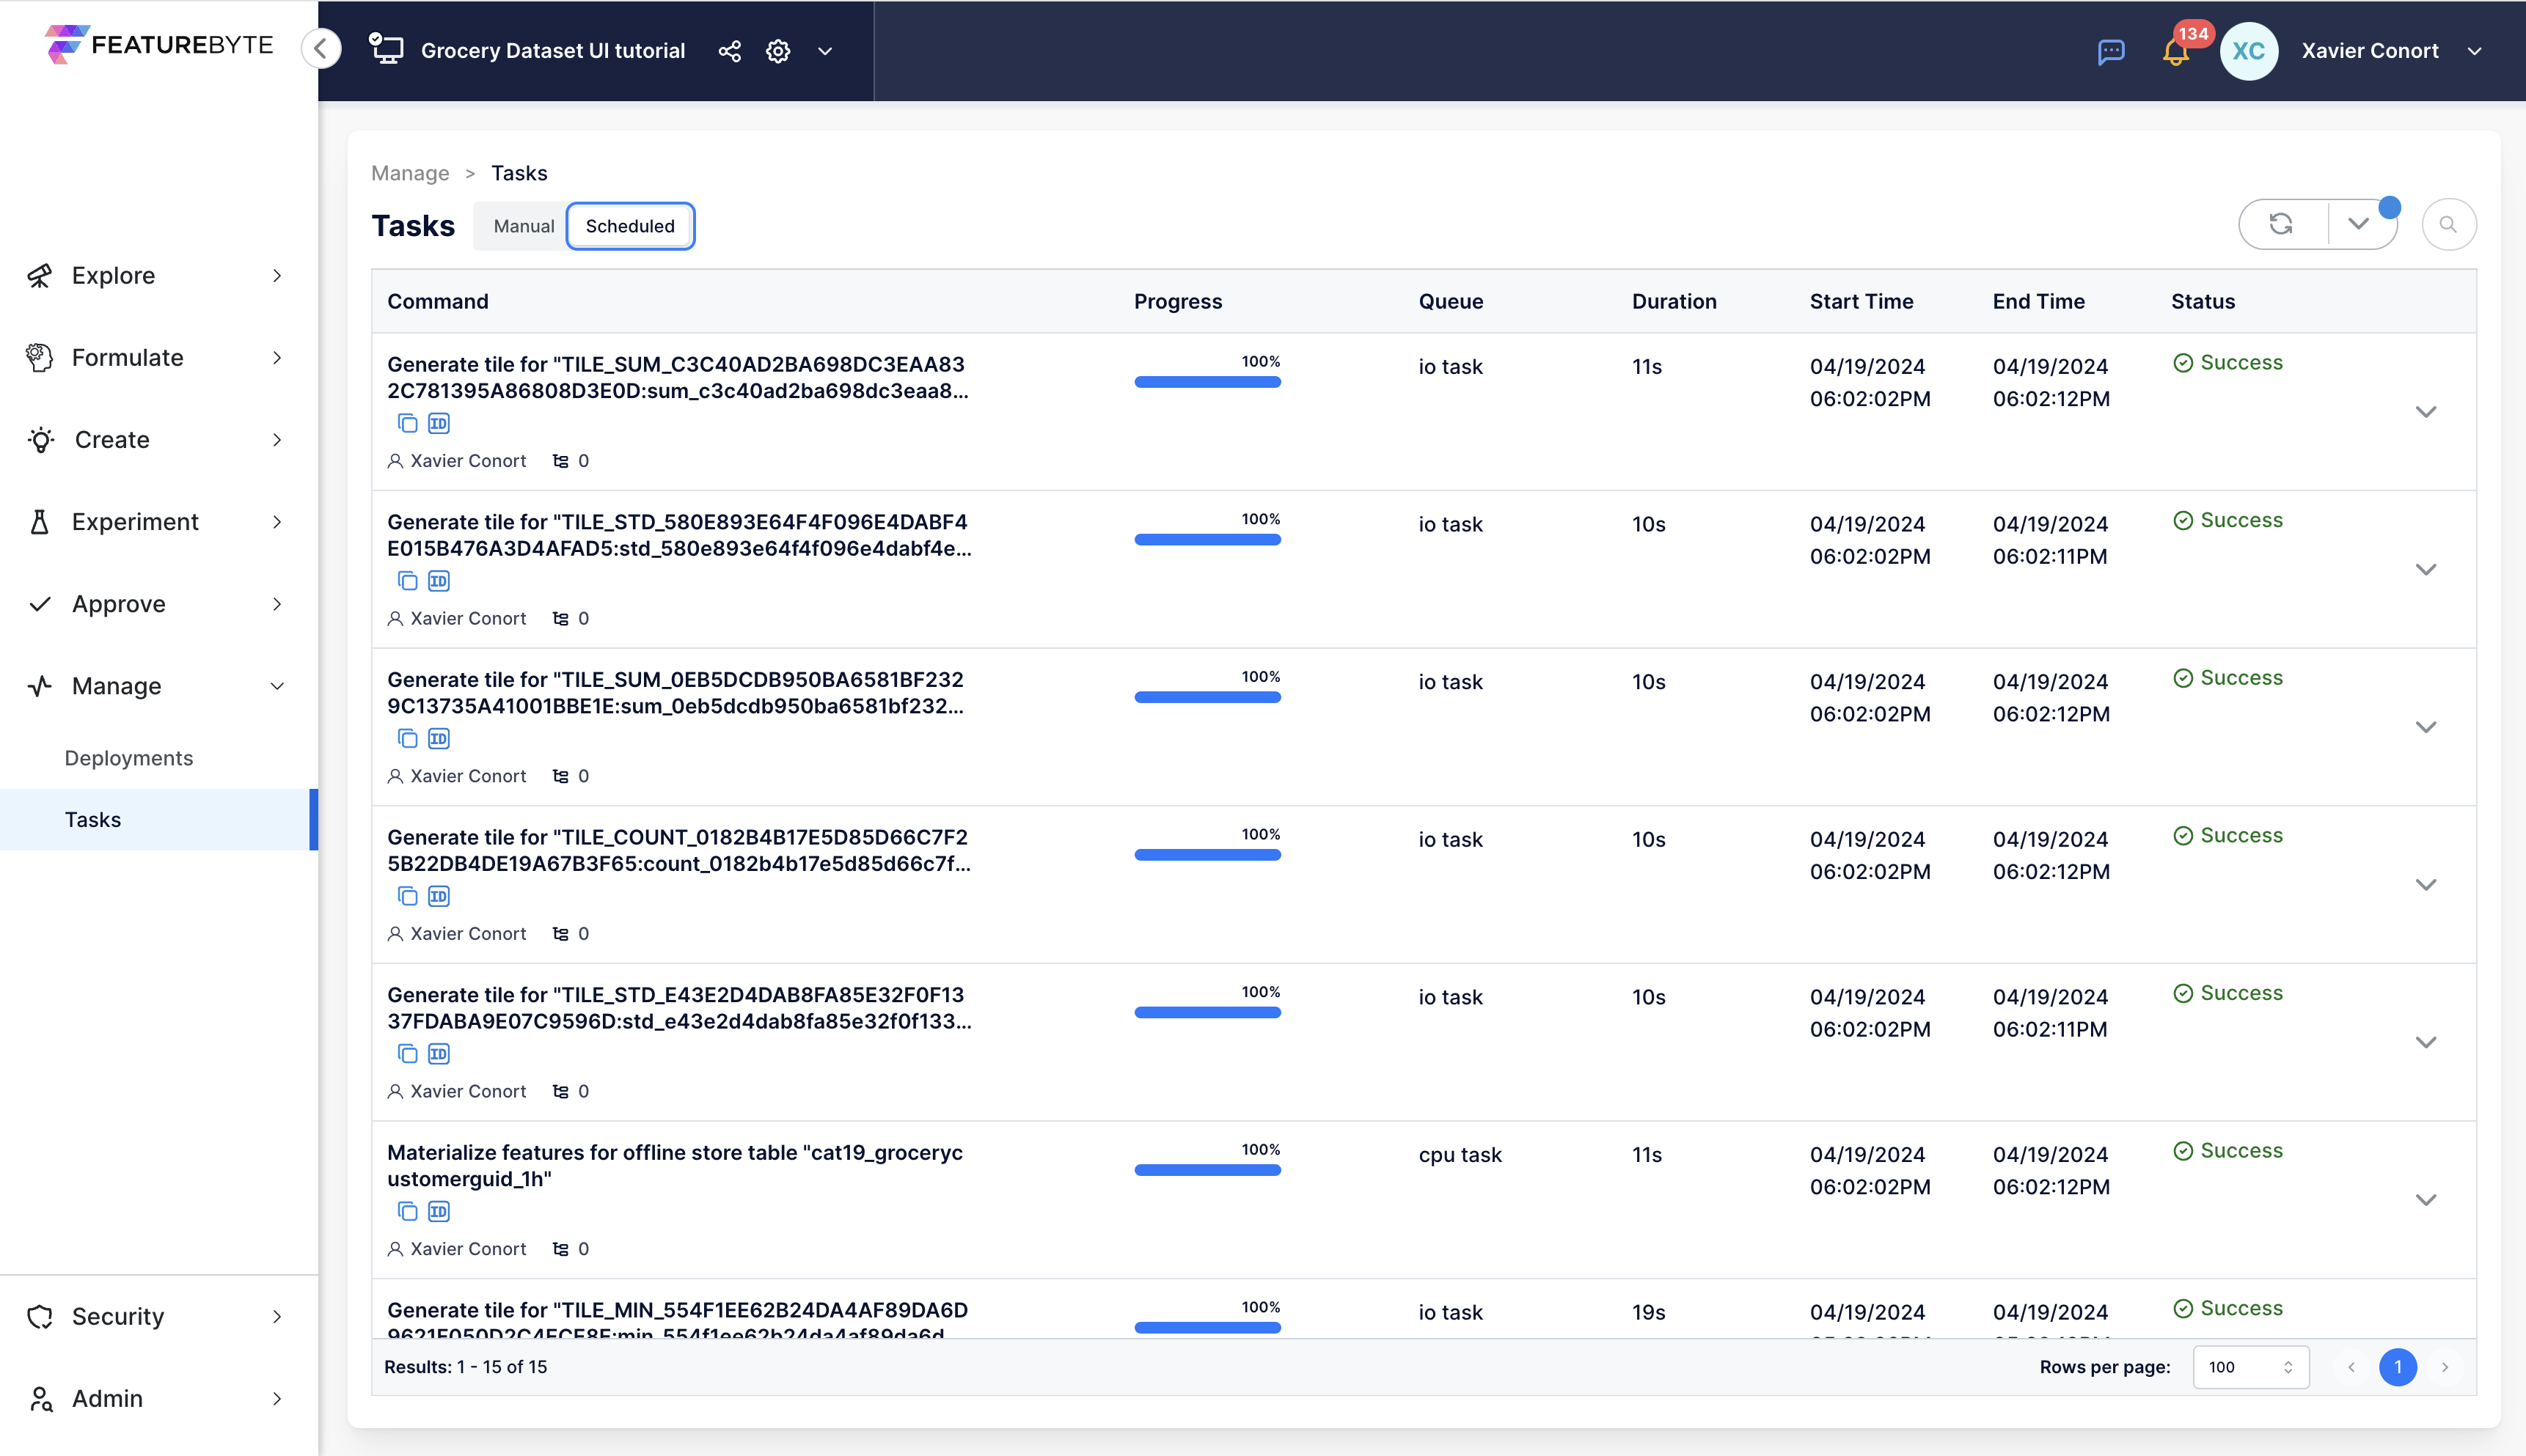
Task: Click progress bar of TILE_SUM_C3C40AD2BA698 task
Action: 1207,381
